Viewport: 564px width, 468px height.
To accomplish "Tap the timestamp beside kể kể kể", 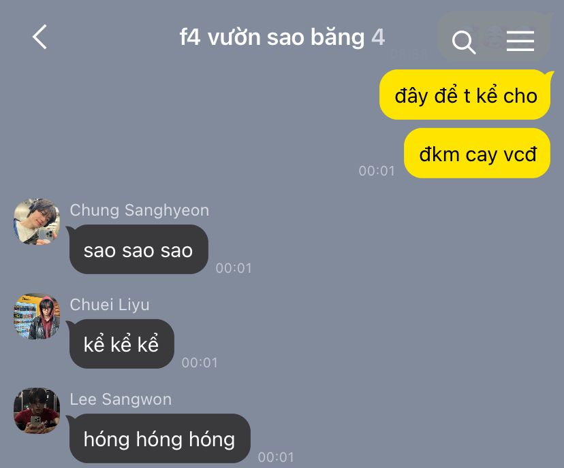I will click(200, 363).
